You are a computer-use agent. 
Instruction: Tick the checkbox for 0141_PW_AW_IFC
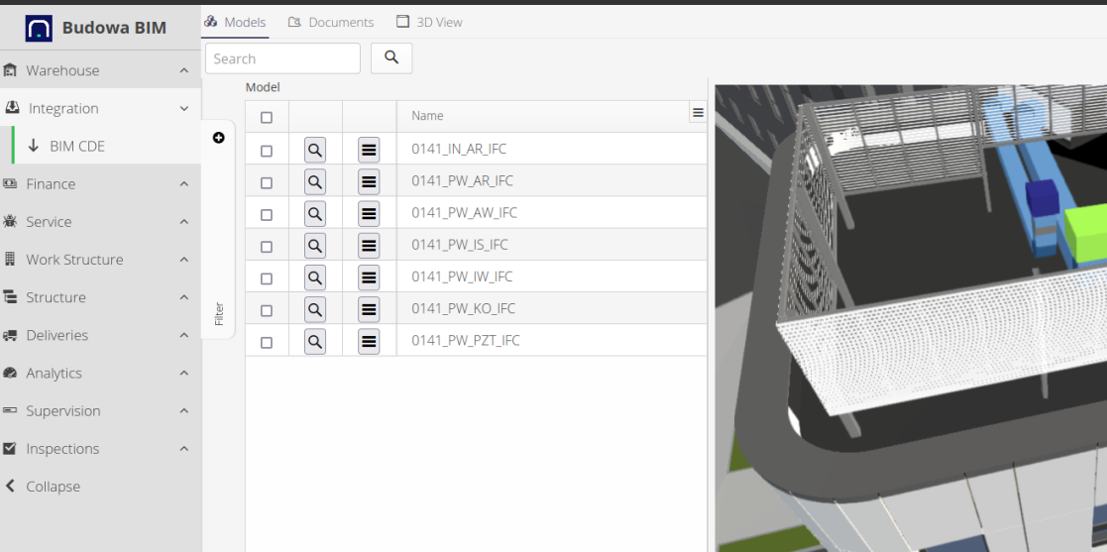pyautogui.click(x=266, y=215)
